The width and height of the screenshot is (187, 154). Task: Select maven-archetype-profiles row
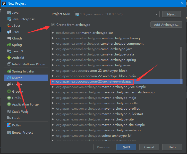point(117,109)
